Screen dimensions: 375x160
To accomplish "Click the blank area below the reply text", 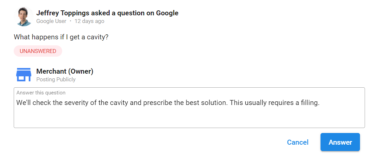I will click(x=189, y=118).
